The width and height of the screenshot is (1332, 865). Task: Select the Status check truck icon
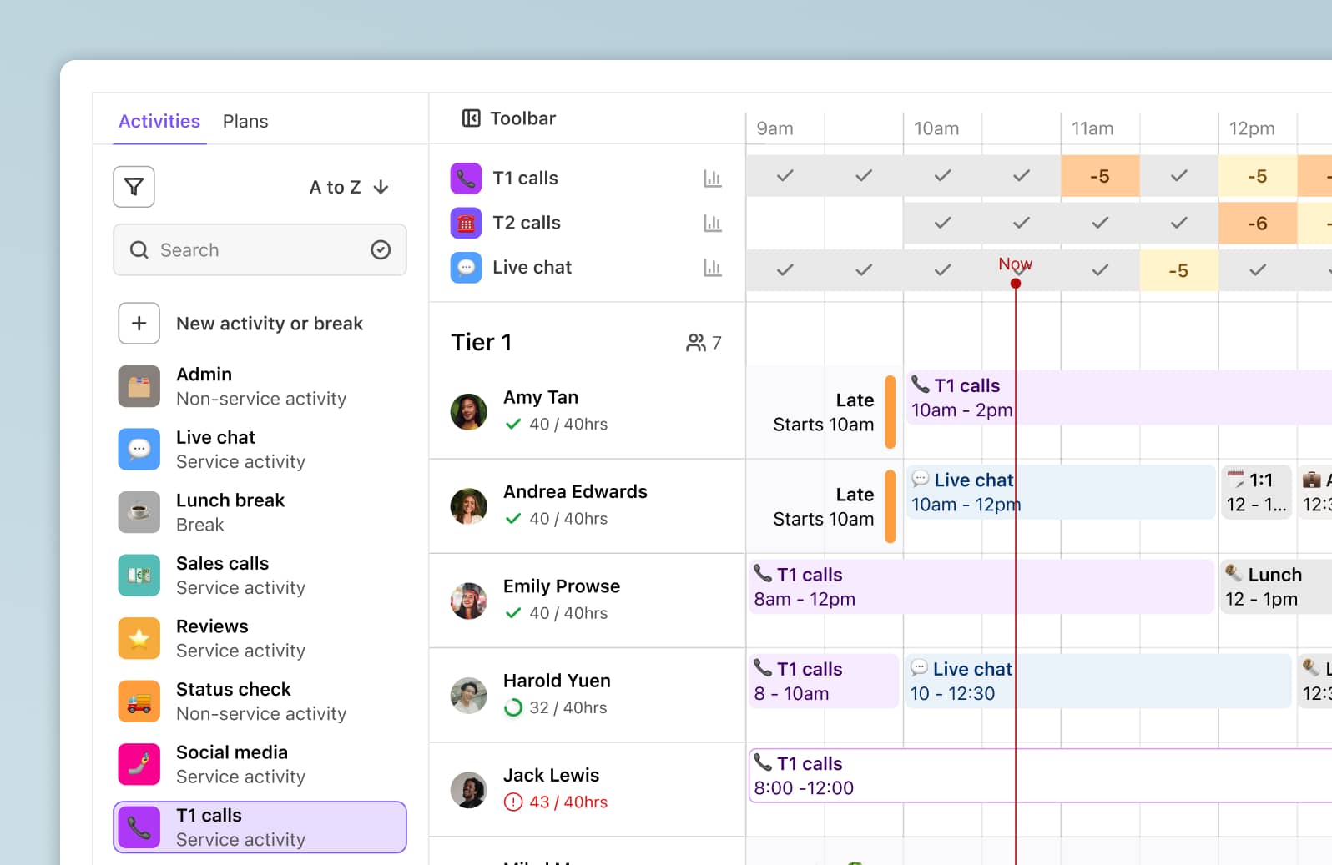(139, 702)
